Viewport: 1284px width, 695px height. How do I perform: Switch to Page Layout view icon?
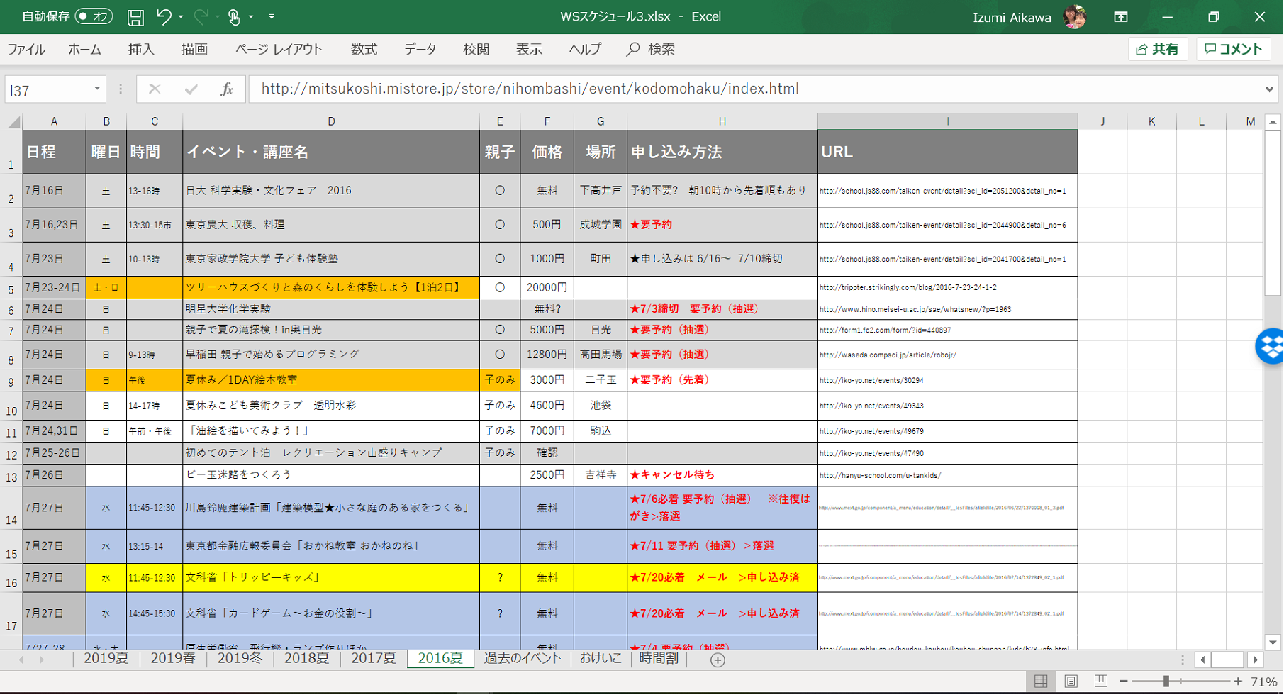[1071, 682]
